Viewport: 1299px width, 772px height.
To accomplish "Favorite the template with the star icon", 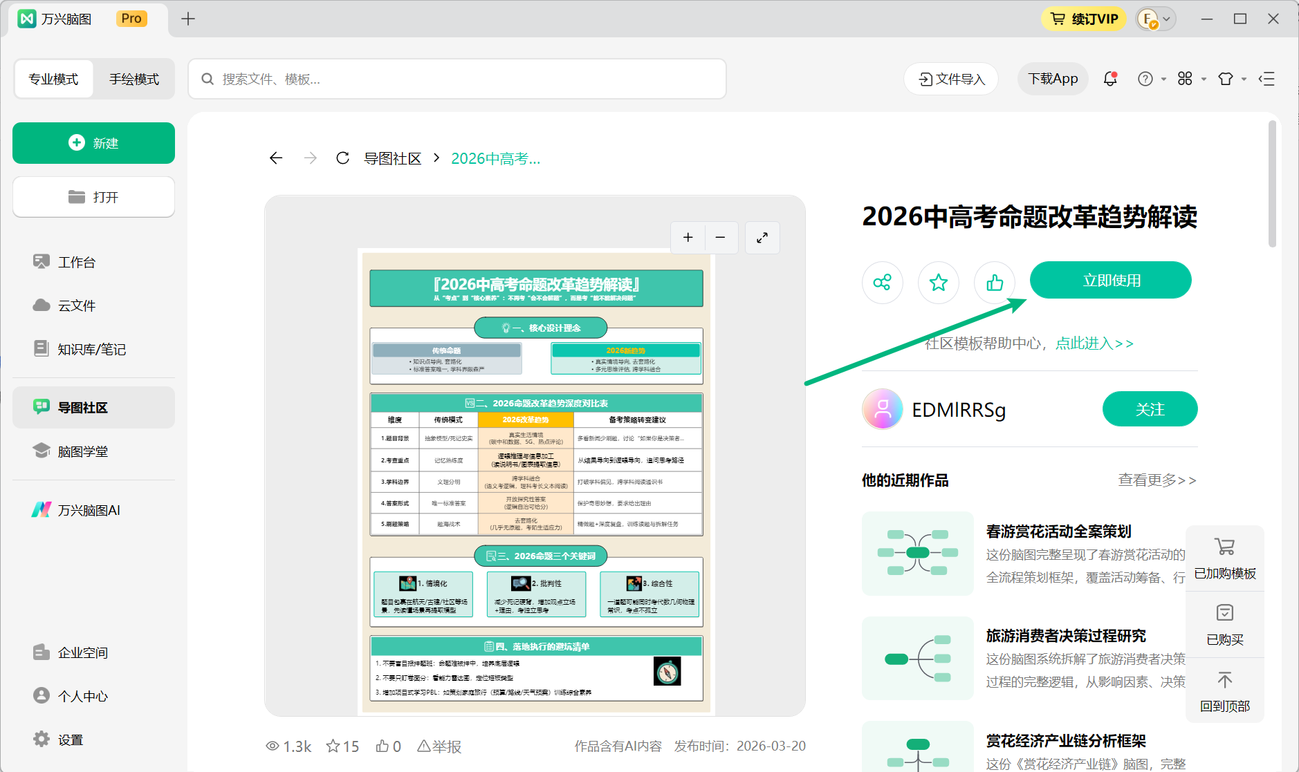I will pos(938,282).
